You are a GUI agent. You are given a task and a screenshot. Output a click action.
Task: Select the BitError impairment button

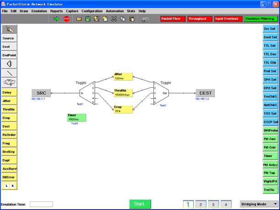[10, 177]
